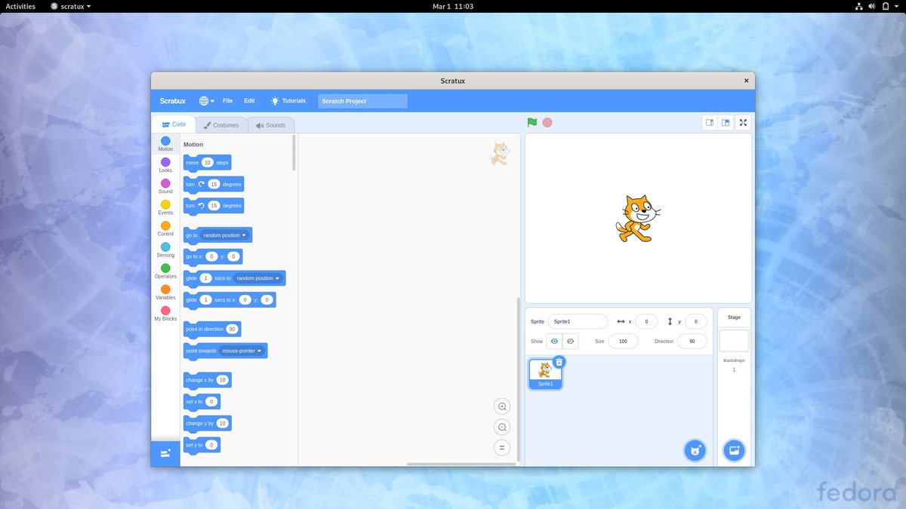This screenshot has width=906, height=509.
Task: Click the Scratch Project title field
Action: coord(362,101)
